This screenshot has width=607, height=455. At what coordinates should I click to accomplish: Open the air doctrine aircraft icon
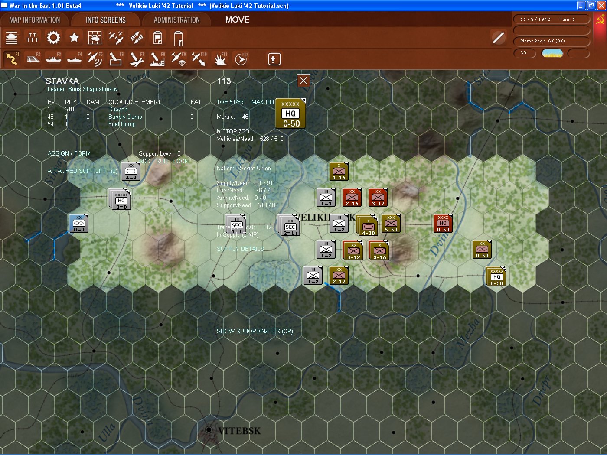tap(116, 38)
